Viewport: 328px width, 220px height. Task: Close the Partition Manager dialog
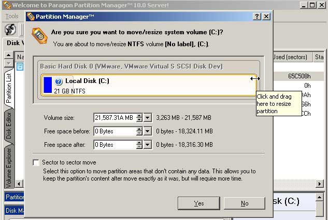point(266,16)
